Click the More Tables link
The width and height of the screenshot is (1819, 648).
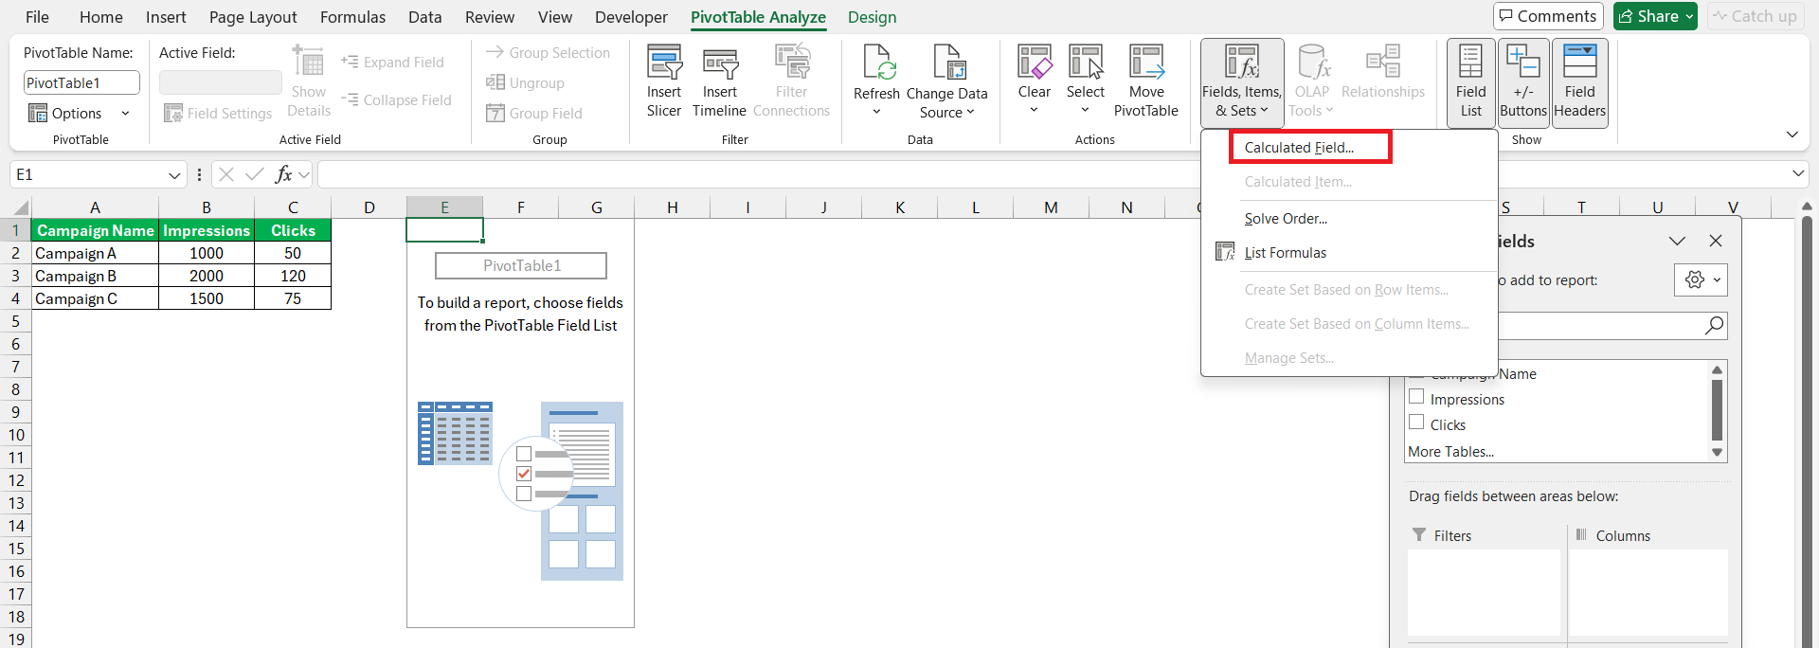coord(1450,452)
